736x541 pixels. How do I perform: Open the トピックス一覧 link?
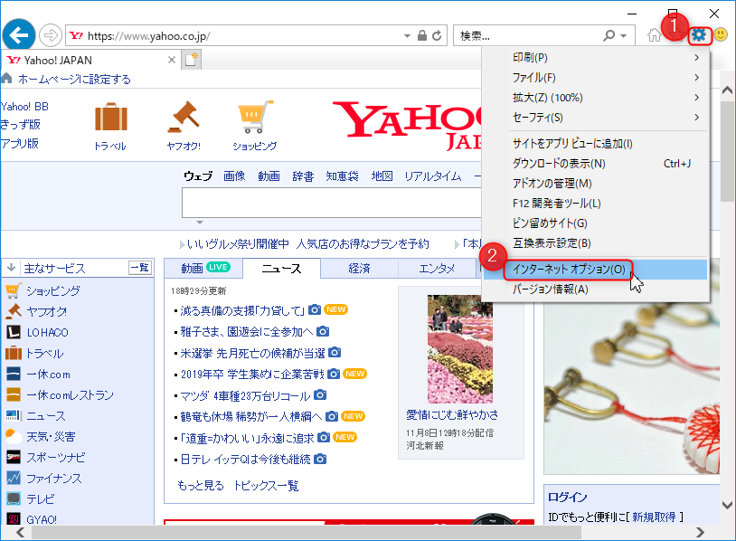(x=266, y=486)
